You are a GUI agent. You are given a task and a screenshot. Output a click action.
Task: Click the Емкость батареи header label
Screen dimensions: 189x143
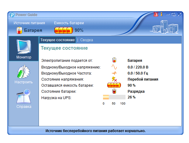(69, 23)
